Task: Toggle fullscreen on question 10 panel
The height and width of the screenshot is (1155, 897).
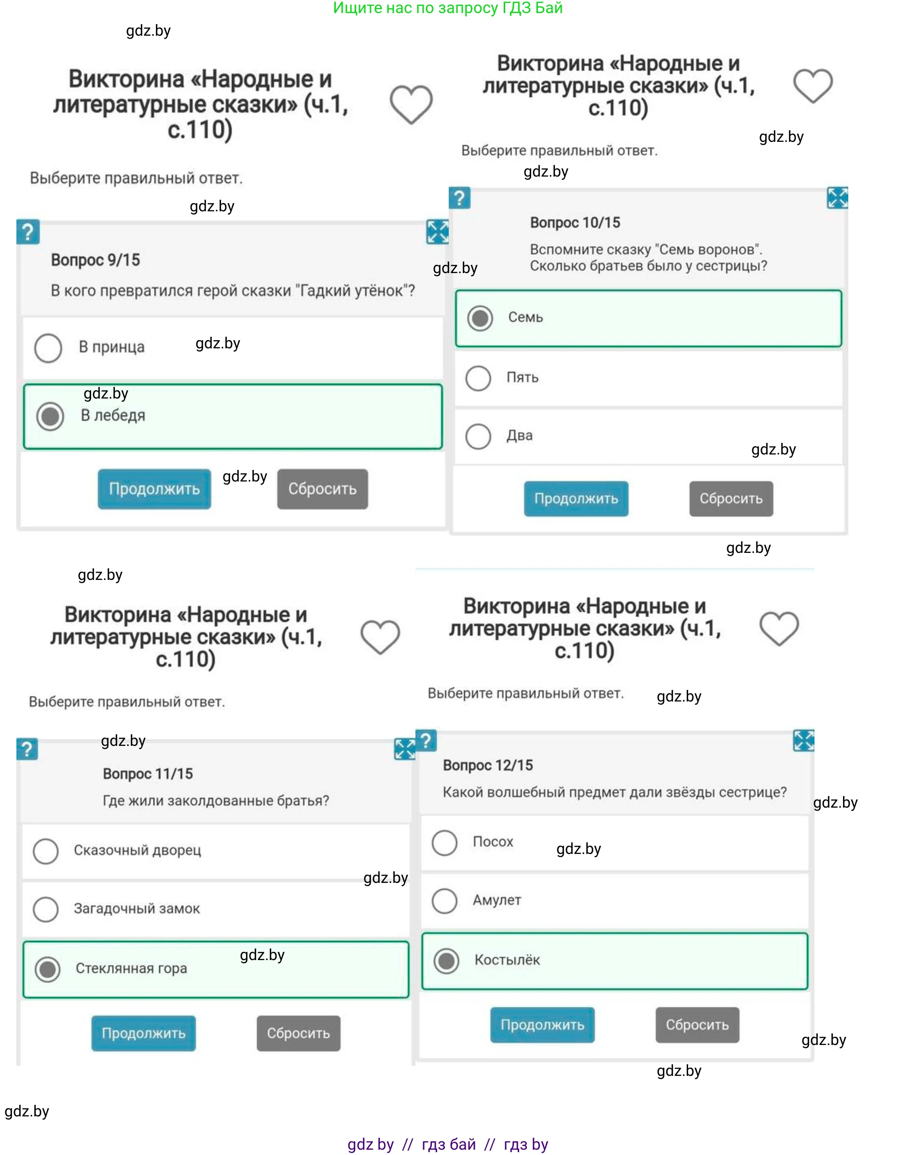Action: [837, 198]
